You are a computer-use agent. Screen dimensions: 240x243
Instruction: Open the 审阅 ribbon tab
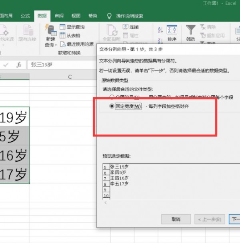point(59,16)
